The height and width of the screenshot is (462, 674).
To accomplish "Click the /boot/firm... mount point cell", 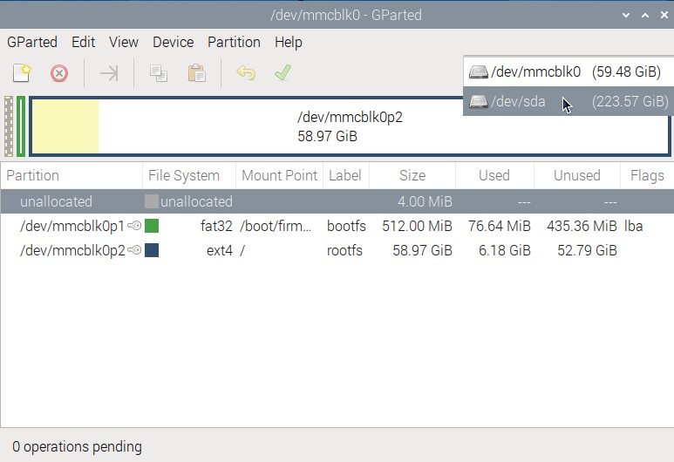I will (276, 226).
